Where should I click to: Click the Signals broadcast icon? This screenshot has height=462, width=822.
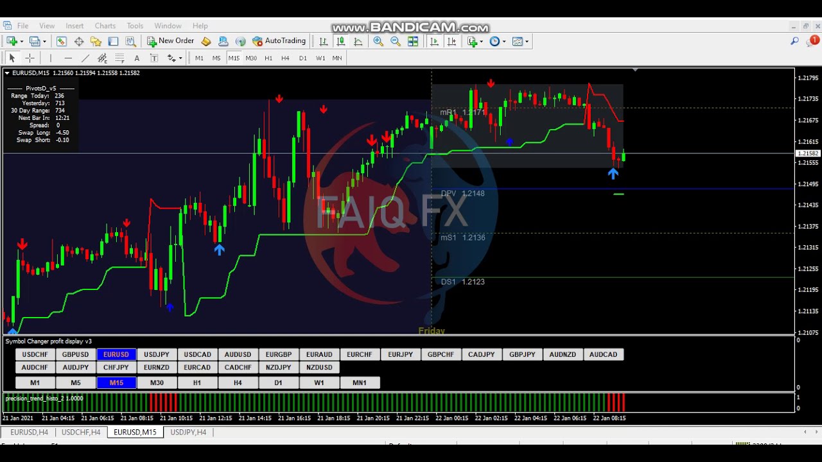(x=240, y=41)
